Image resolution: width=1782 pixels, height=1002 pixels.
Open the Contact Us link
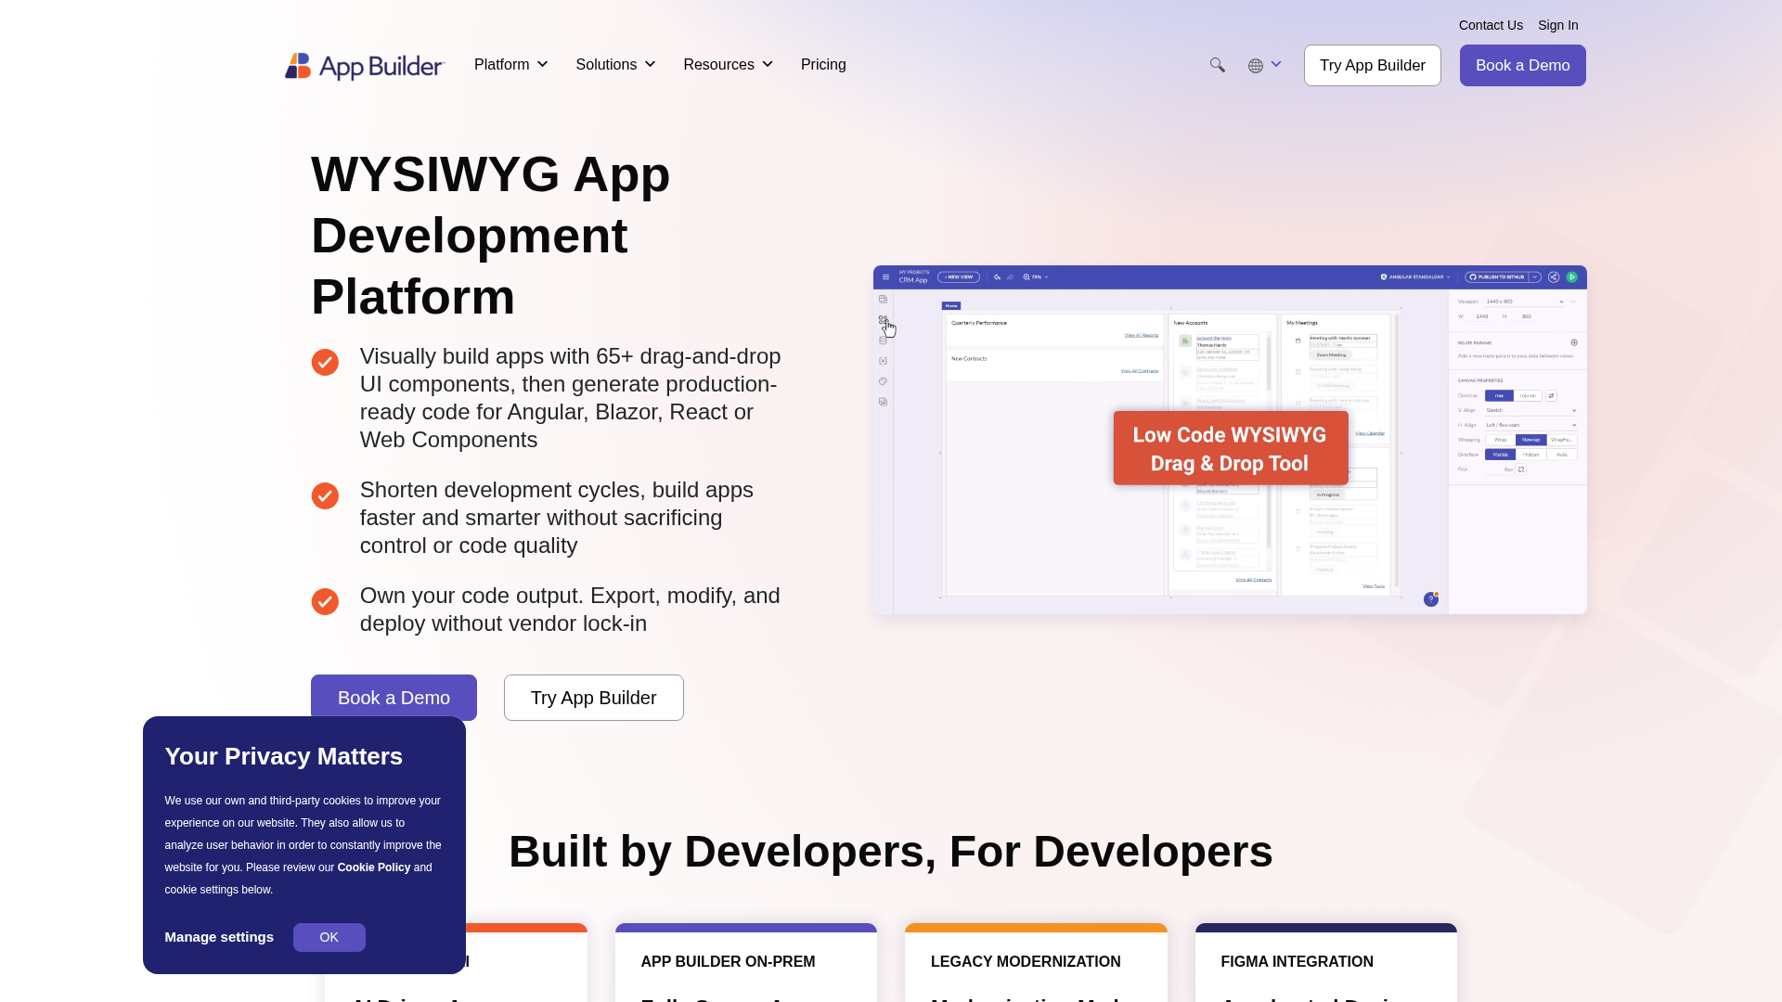pyautogui.click(x=1491, y=25)
